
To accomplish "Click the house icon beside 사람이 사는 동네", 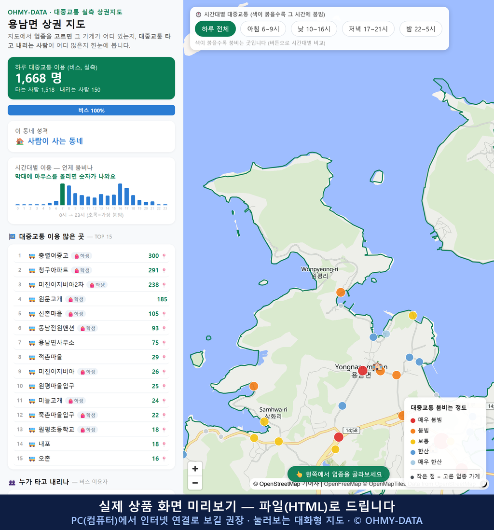I will 20,141.
